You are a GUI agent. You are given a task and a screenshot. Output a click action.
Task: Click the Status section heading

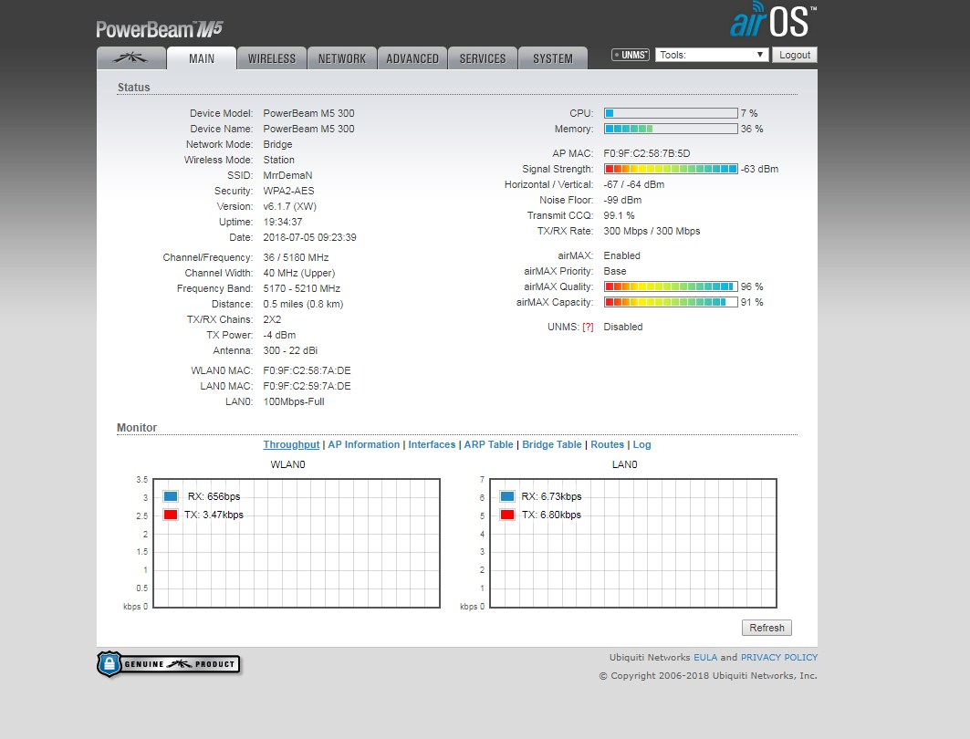133,88
